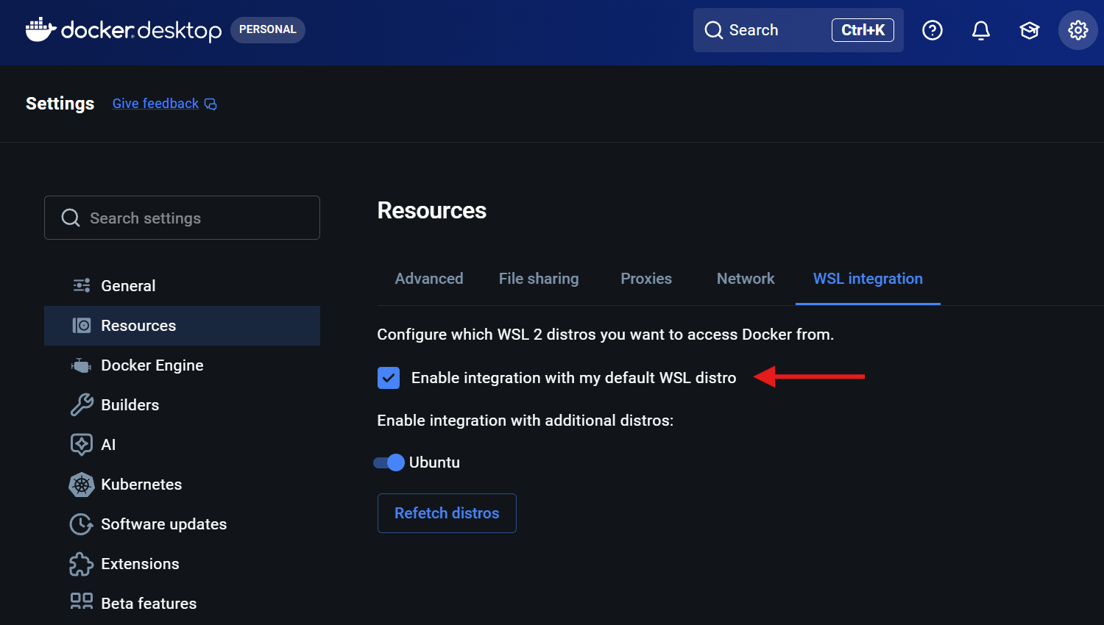Focus the Search settings input field
1104x625 pixels.
pos(182,218)
